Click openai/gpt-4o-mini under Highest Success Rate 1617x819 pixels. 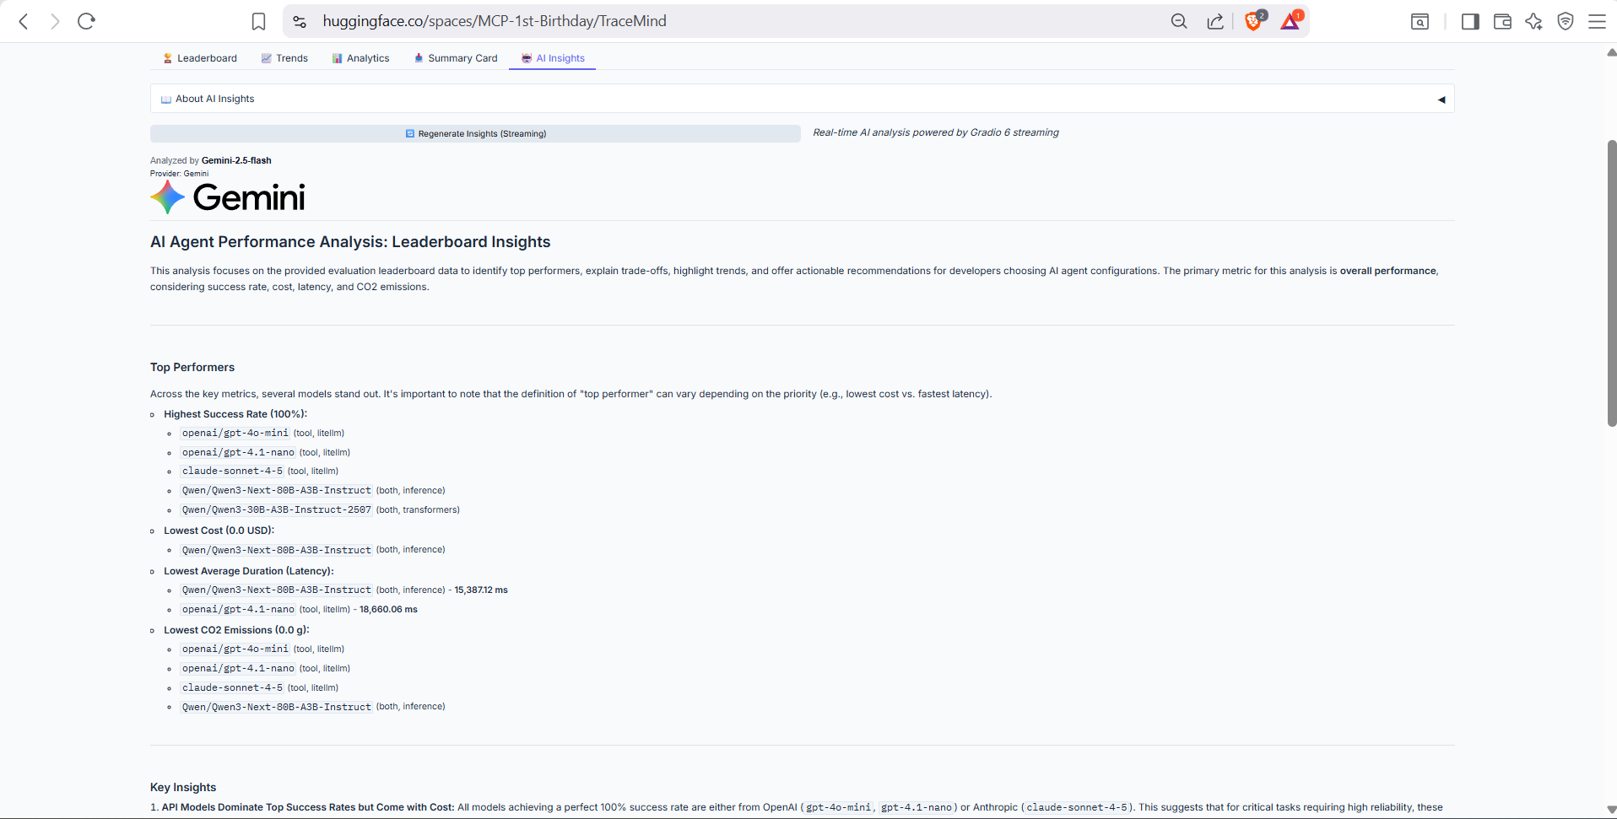tap(235, 433)
